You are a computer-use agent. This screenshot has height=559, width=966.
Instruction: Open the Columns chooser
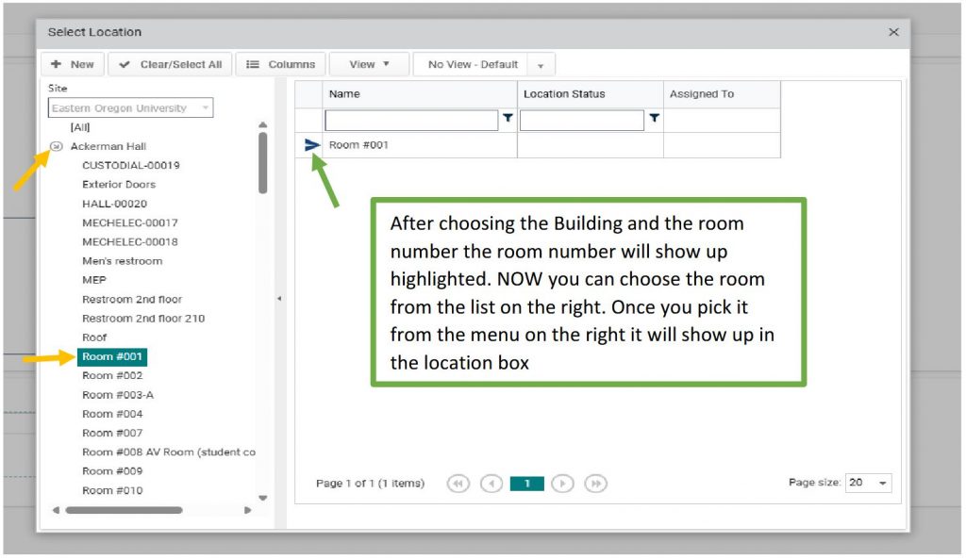click(x=281, y=64)
